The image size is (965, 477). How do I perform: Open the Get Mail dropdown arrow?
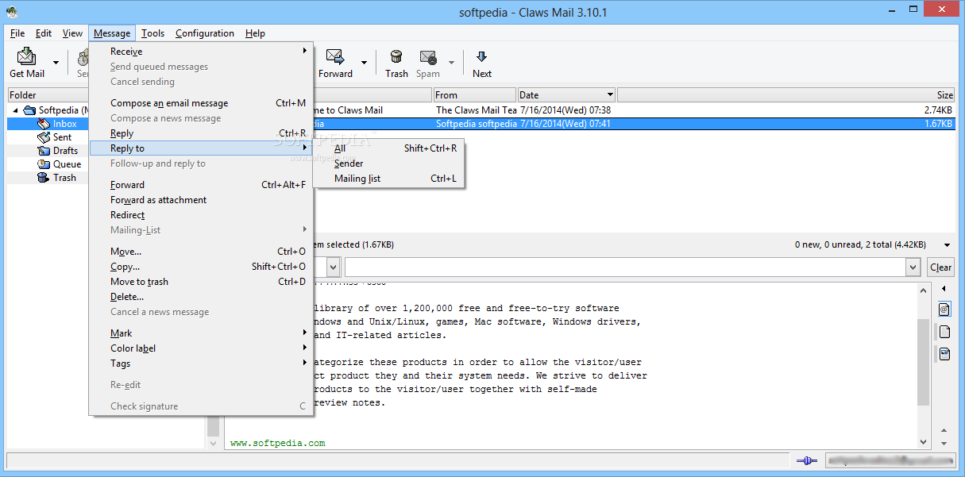click(x=56, y=63)
